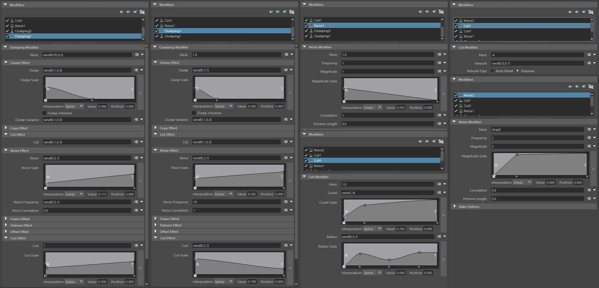The width and height of the screenshot is (599, 288).
Task: Uncheck the highlighted Coil1 modifier checkbox
Action: tap(306, 161)
